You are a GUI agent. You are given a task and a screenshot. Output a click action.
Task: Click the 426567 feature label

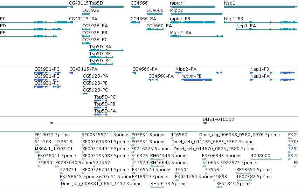tap(179, 135)
